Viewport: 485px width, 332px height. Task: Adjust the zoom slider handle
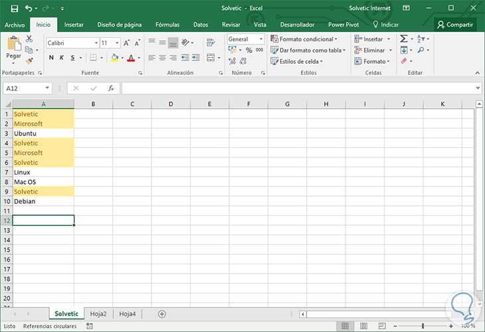[x=423, y=326]
